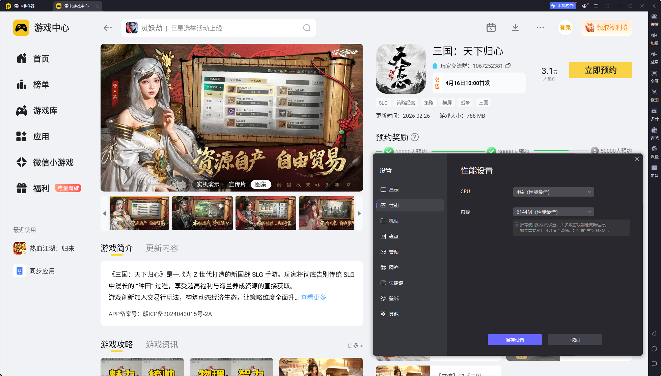Open the calendar reservations icon
661x376 pixels.
491,28
